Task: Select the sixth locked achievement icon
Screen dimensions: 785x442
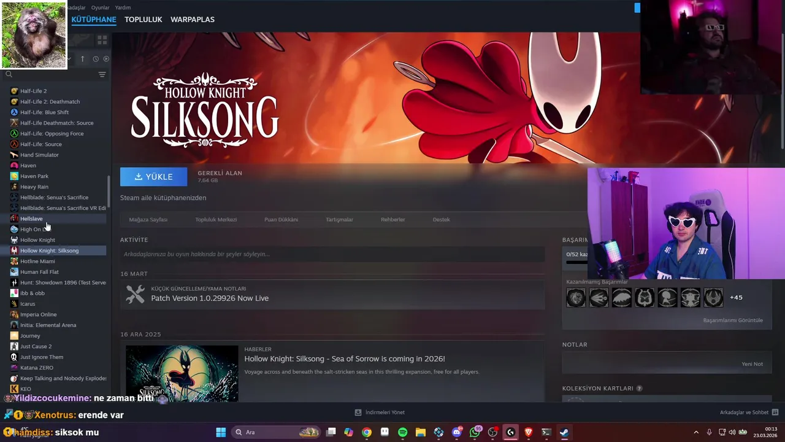Action: 691,298
